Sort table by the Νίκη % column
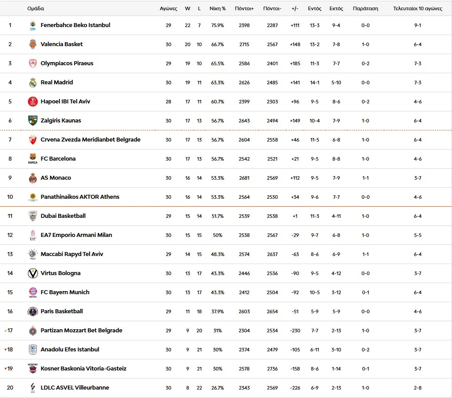 (x=218, y=8)
